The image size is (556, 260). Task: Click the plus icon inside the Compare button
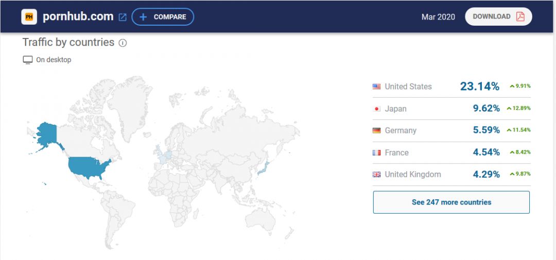tap(143, 17)
